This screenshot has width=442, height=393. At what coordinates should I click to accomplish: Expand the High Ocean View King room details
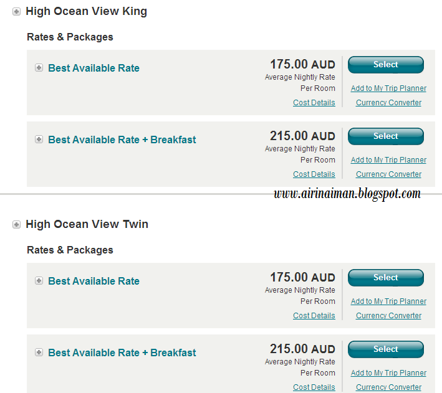pos(16,12)
